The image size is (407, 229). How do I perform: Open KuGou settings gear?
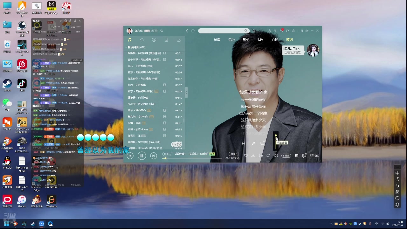293,31
